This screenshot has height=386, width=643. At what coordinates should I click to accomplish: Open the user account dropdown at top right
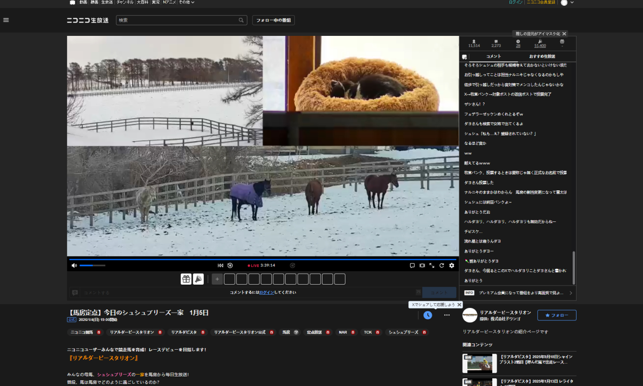(567, 3)
